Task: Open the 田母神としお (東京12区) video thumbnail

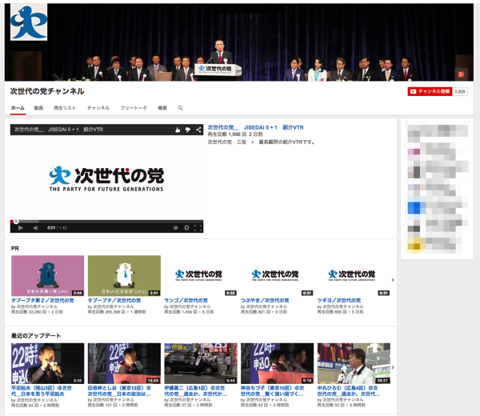Action: pyautogui.click(x=124, y=363)
